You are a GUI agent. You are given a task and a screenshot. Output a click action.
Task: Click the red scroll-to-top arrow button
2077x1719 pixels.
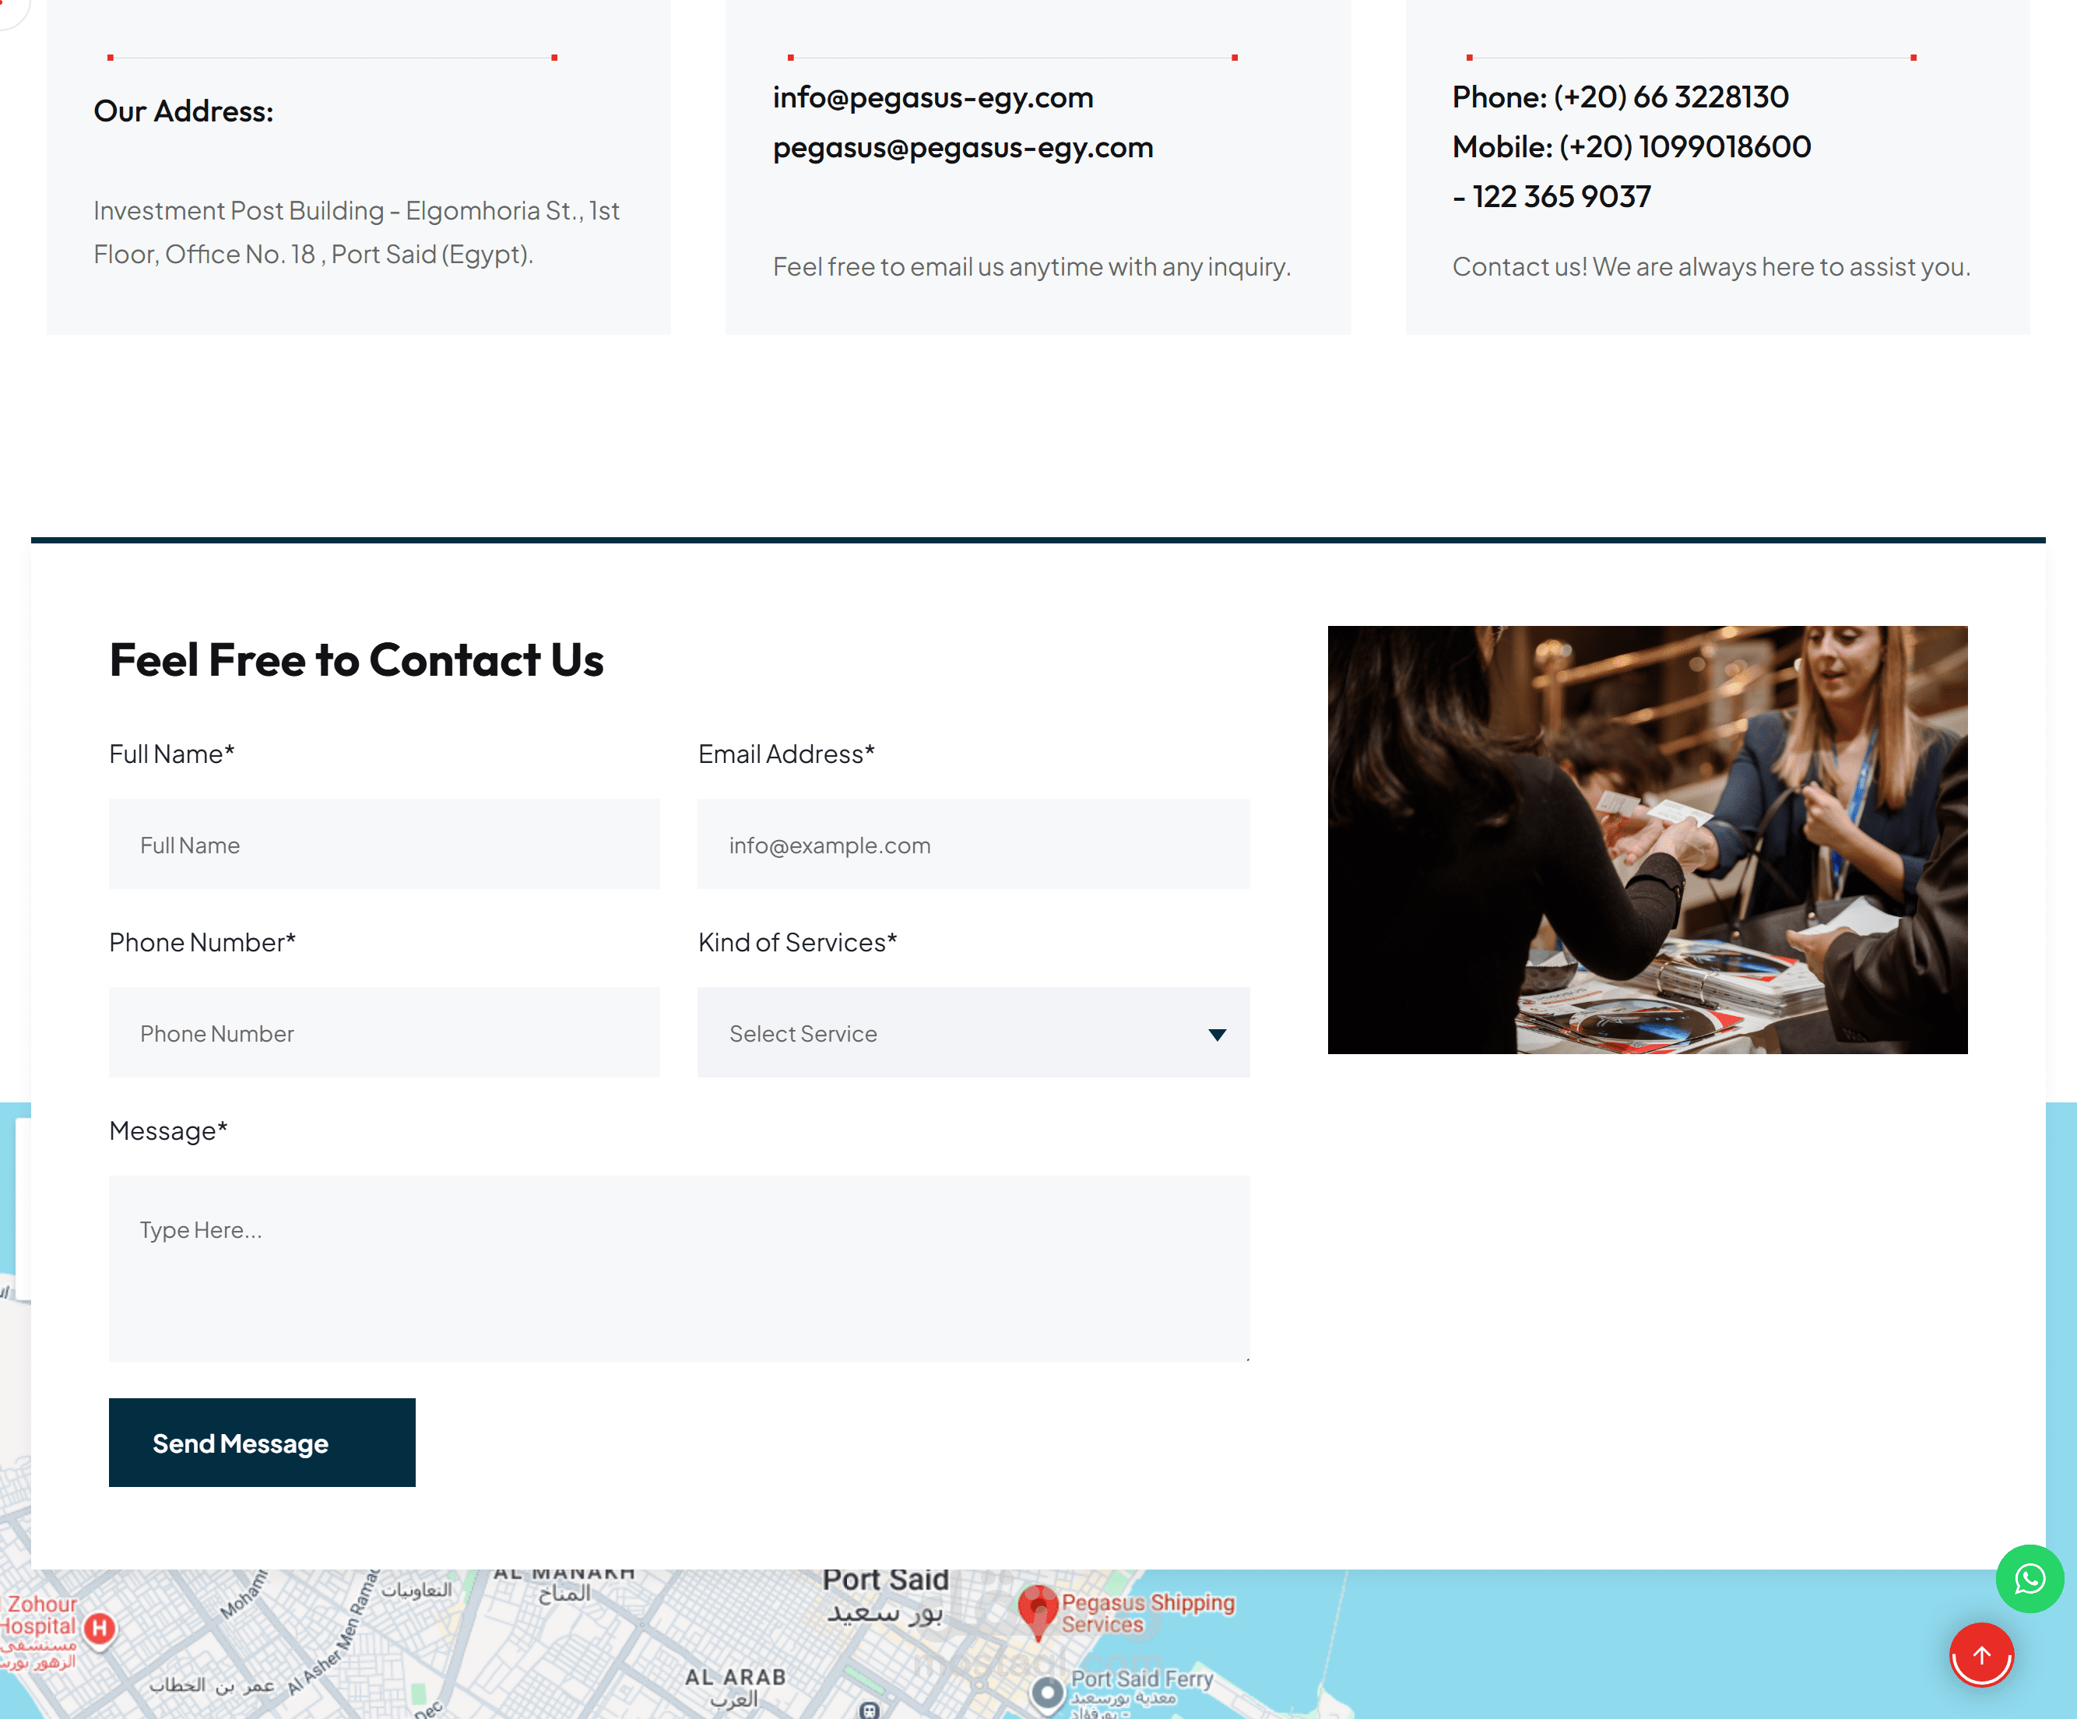click(1981, 1654)
